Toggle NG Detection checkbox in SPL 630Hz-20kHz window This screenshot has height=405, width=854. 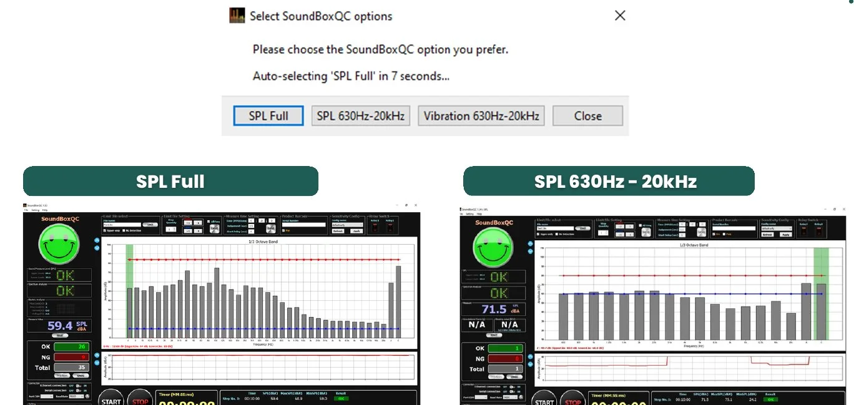point(557,234)
